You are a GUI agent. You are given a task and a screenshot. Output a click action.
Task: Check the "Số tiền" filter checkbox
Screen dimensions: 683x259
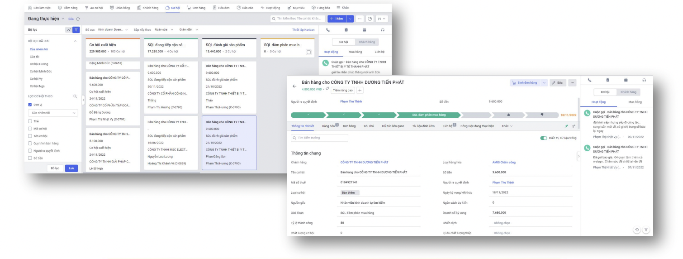pyautogui.click(x=30, y=158)
